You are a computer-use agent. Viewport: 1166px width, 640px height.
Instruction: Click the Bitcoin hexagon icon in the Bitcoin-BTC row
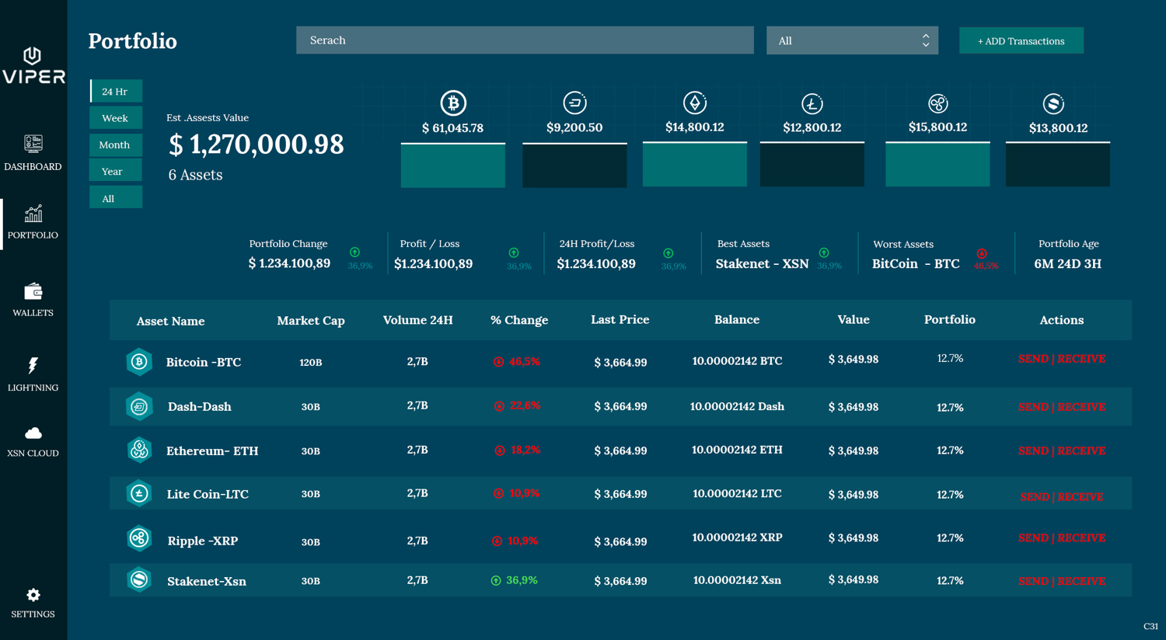click(139, 362)
